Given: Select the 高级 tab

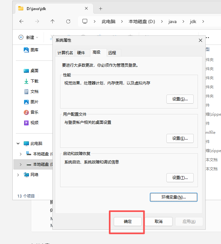Looking at the screenshot, I should coord(98,52).
